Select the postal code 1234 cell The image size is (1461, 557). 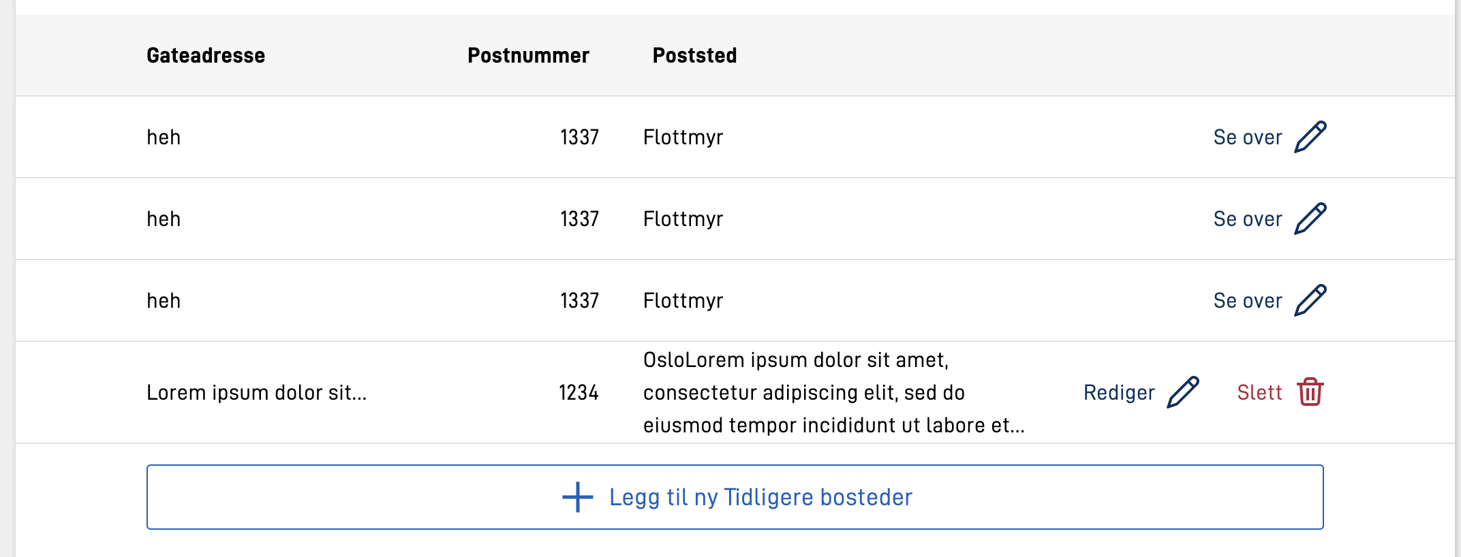[579, 393]
